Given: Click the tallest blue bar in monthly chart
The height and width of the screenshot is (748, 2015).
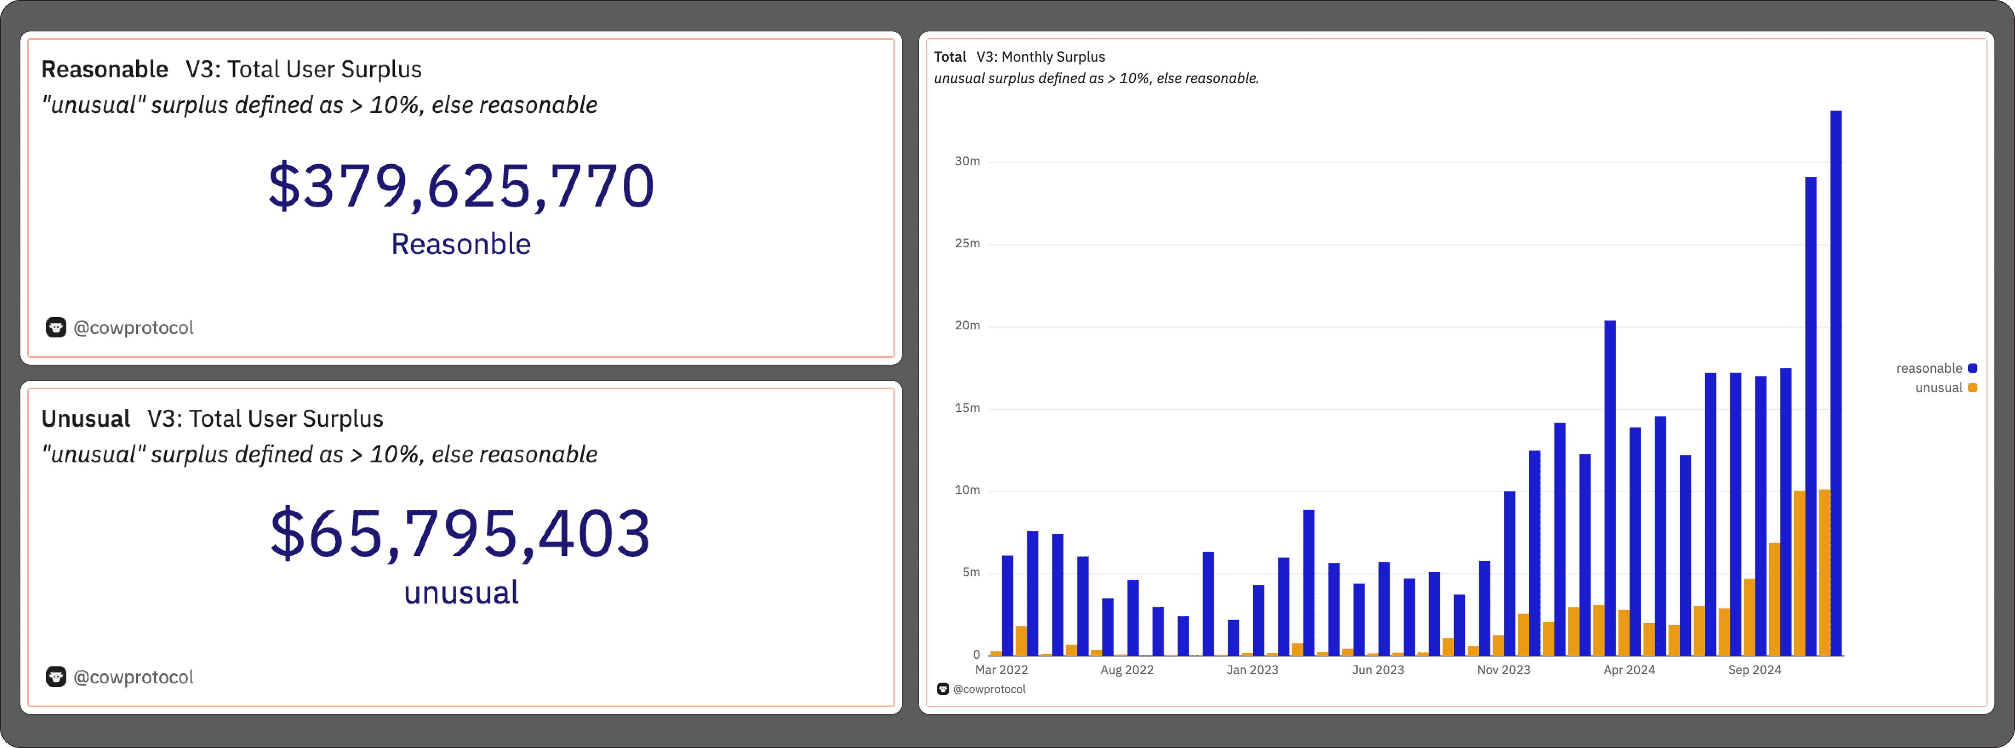Looking at the screenshot, I should (x=1835, y=383).
